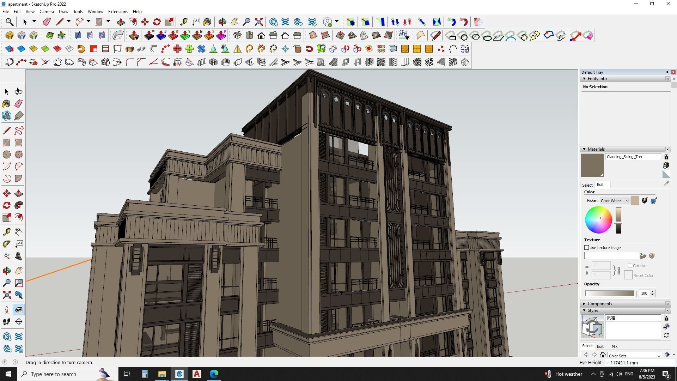Viewport: 677px width, 381px height.
Task: Select the Polygon tool in left toolbar
Action: (x=19, y=155)
